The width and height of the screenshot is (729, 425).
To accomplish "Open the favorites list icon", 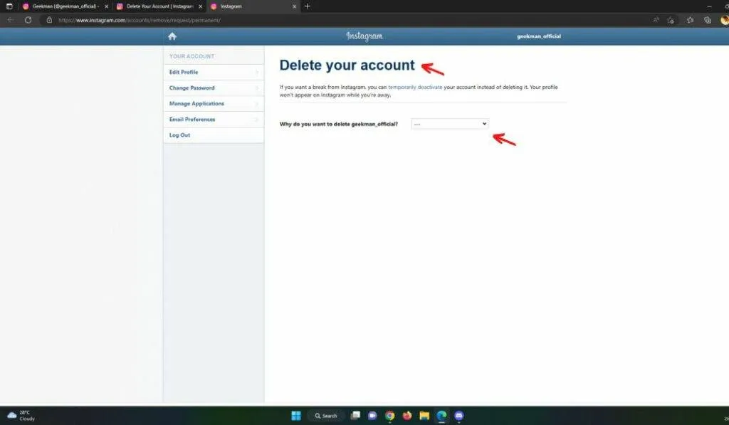I will pyautogui.click(x=690, y=20).
